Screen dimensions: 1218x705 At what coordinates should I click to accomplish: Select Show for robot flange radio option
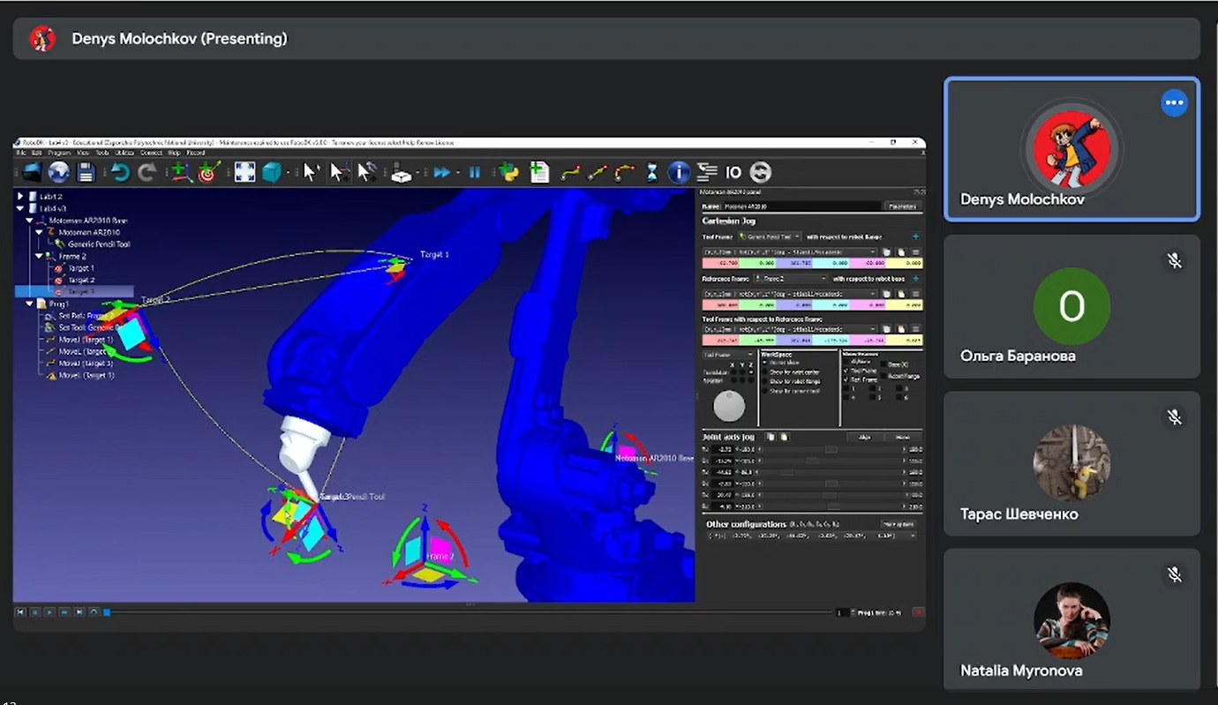click(x=765, y=381)
